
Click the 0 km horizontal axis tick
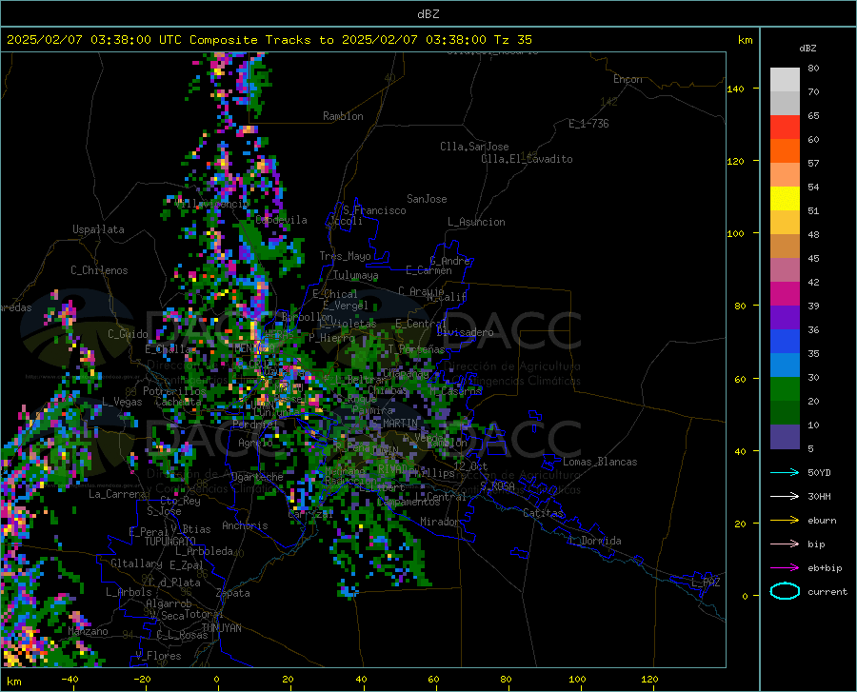[x=217, y=679]
